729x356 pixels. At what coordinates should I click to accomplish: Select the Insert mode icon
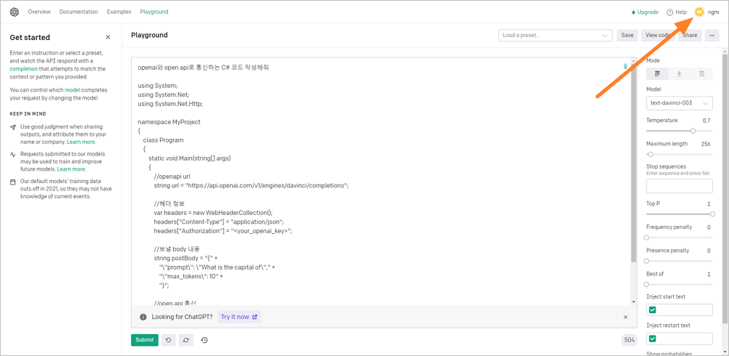[680, 74]
